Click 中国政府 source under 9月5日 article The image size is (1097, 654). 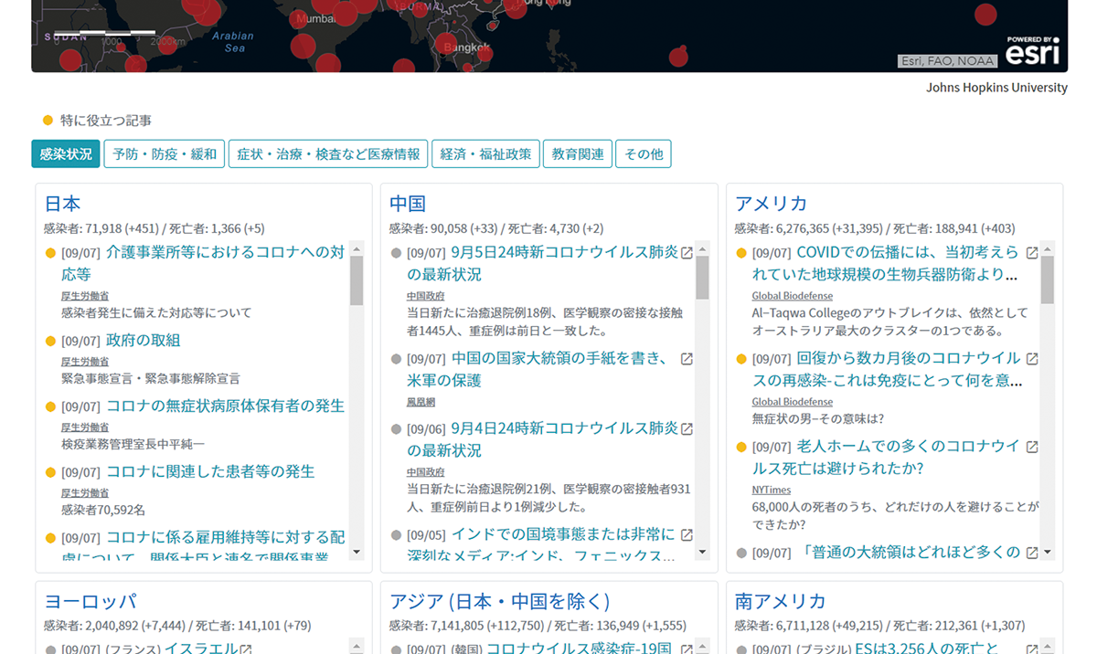point(426,296)
